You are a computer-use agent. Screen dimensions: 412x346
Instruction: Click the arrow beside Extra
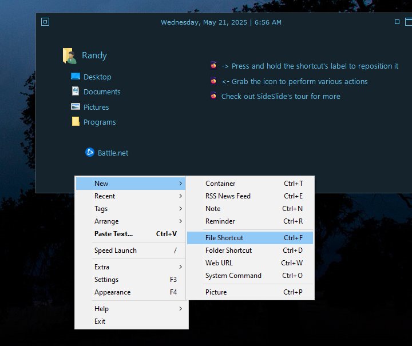180,267
